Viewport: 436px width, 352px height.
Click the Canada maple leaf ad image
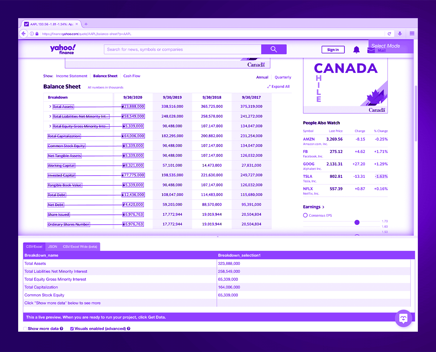click(345, 86)
